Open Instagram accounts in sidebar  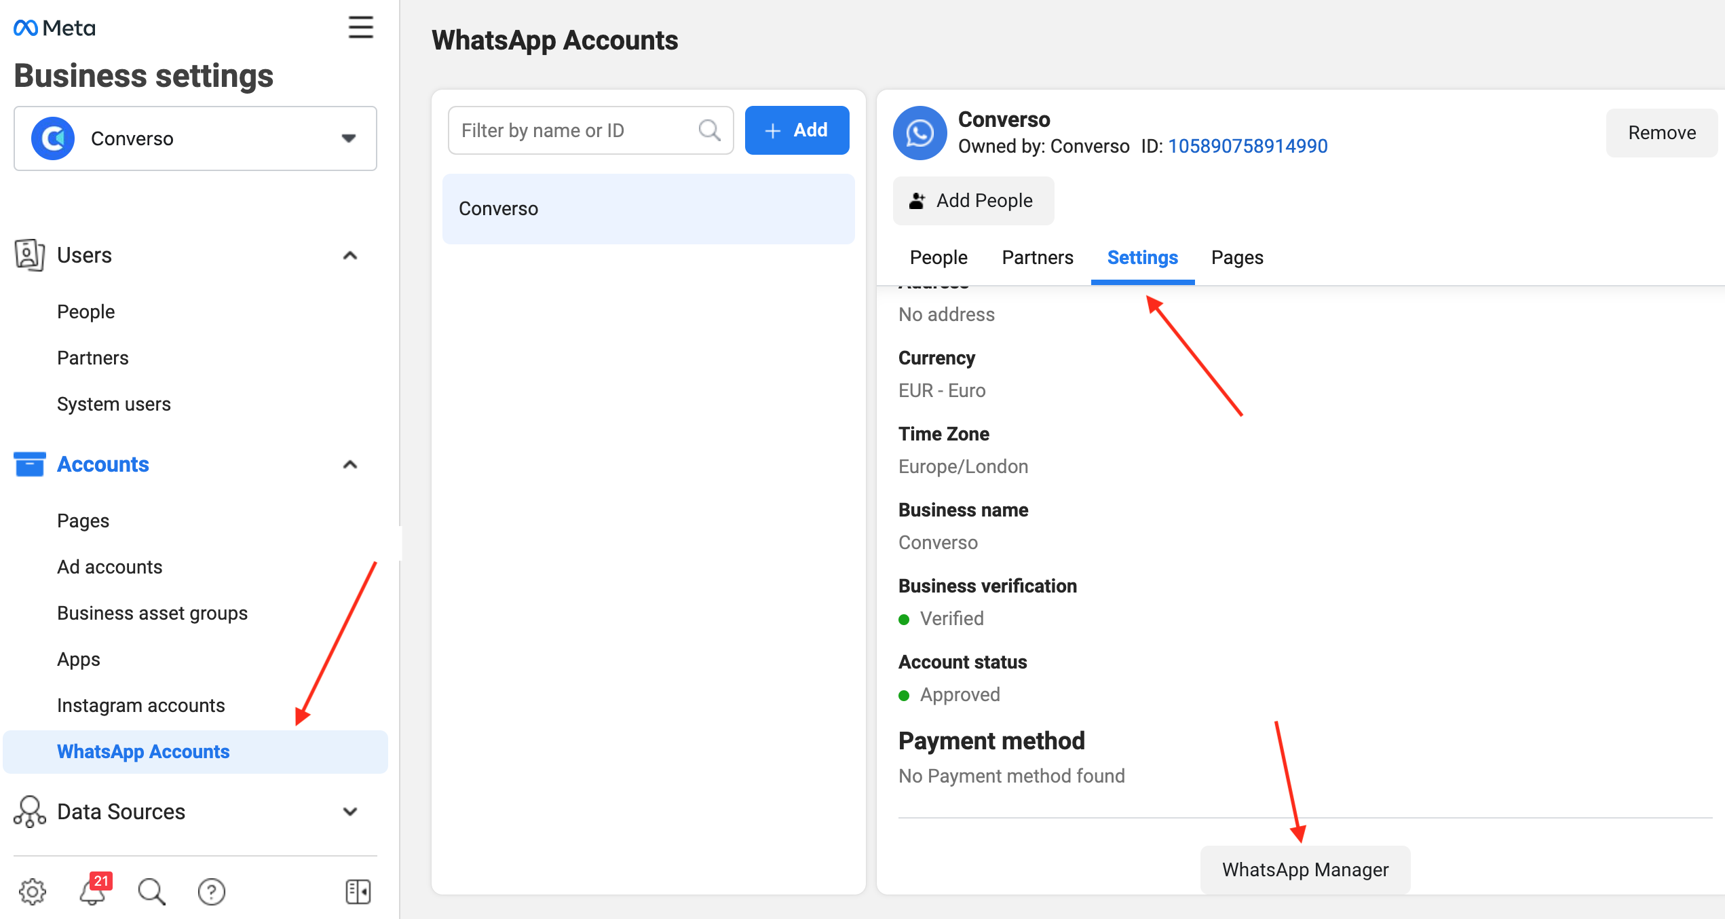pos(140,705)
